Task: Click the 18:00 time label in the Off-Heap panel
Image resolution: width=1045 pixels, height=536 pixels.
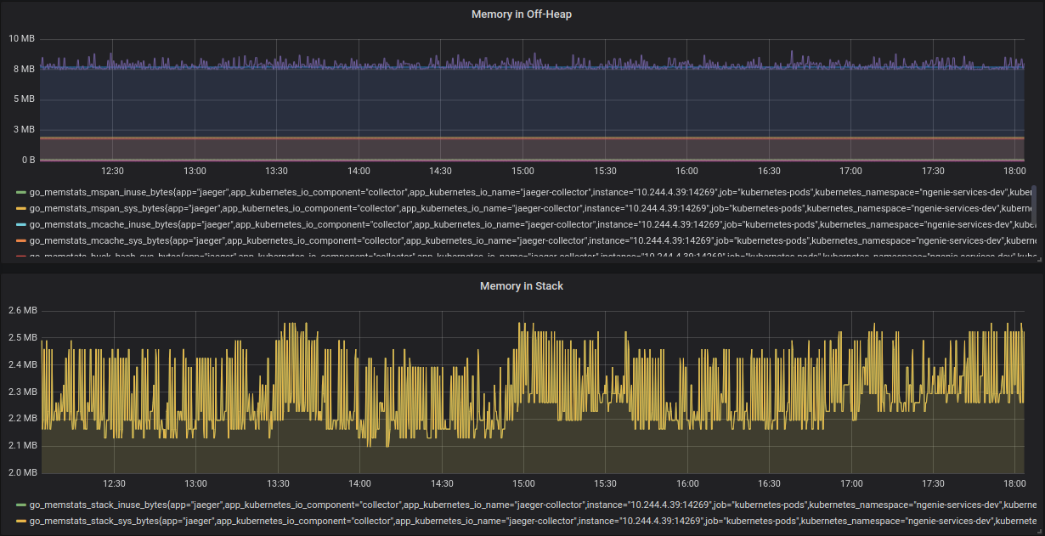Action: click(1014, 171)
